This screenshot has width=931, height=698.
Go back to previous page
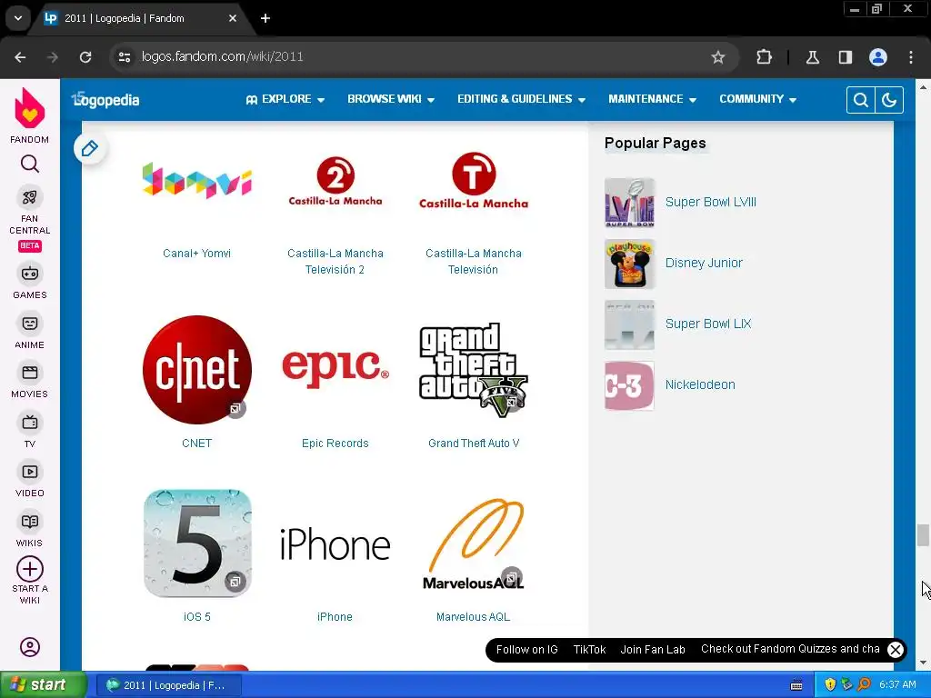point(20,57)
